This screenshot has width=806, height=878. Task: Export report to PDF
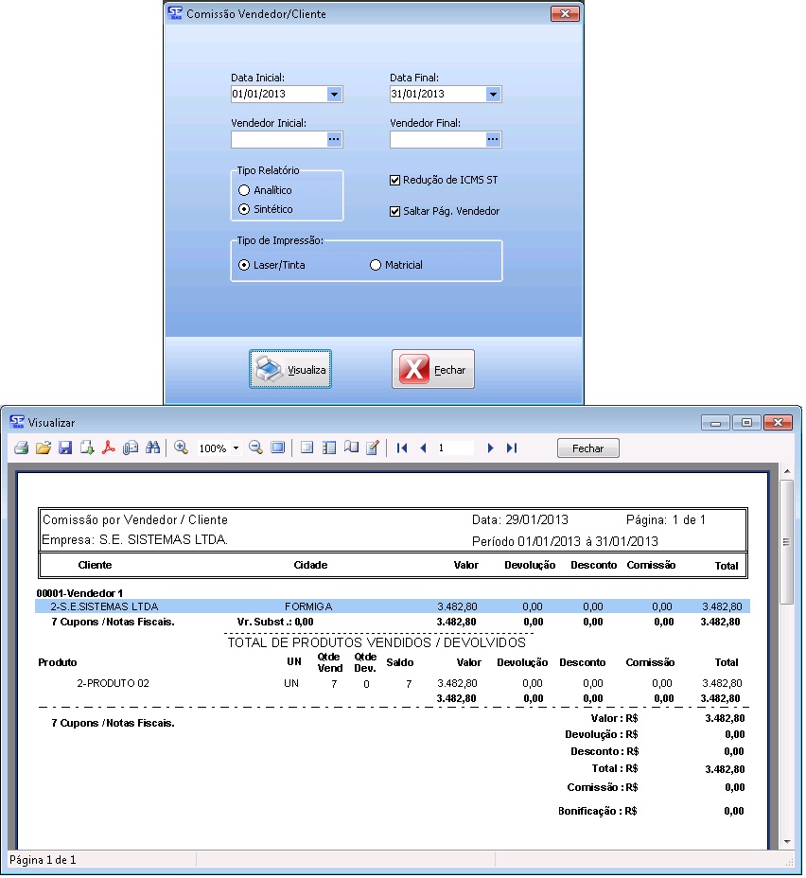click(x=109, y=448)
